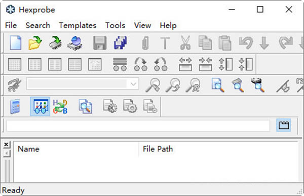Viewport: 304px width, 196px height.
Task: Expand the search combo box dropdown arrow
Action: [133, 84]
